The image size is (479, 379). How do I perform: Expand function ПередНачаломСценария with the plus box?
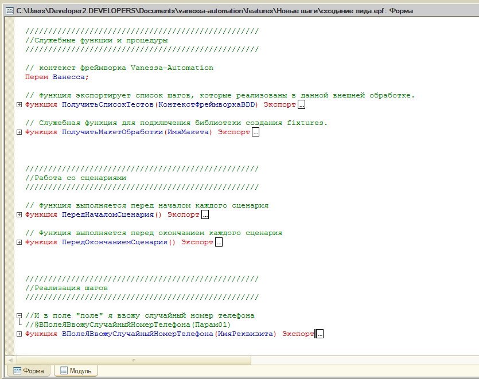tap(20, 214)
